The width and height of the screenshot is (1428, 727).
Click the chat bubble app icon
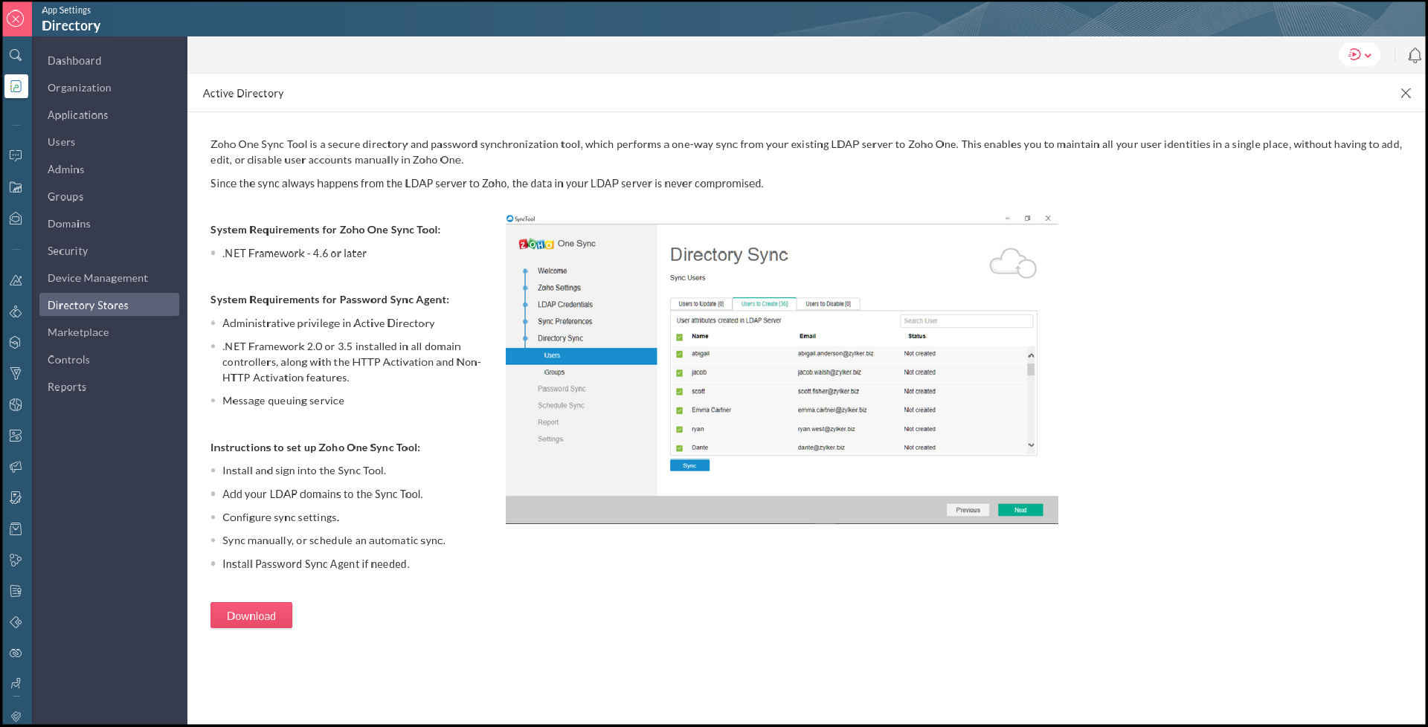coord(16,155)
